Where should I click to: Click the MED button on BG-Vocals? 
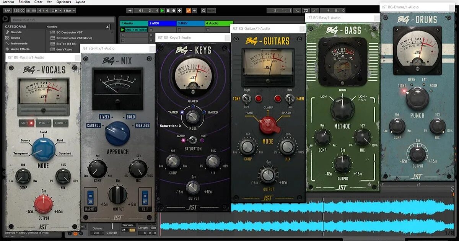click(44, 123)
